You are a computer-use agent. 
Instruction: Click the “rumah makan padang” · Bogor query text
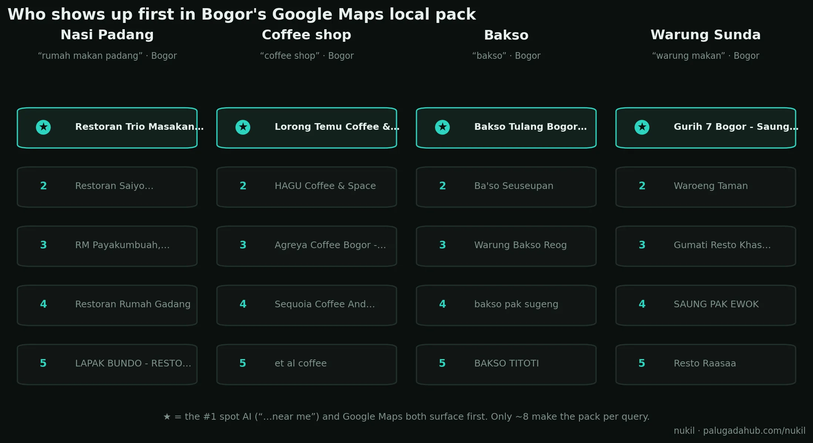(x=107, y=56)
